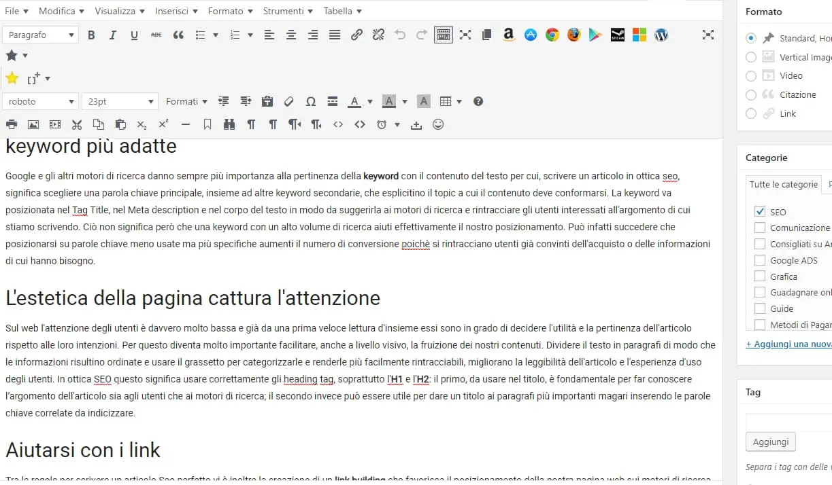
Task: Insert an emoticon
Action: pos(438,124)
